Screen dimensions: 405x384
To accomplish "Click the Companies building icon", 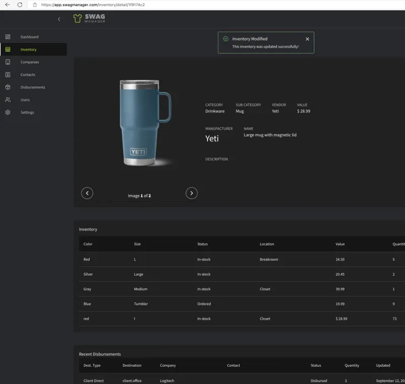I will tap(8, 62).
